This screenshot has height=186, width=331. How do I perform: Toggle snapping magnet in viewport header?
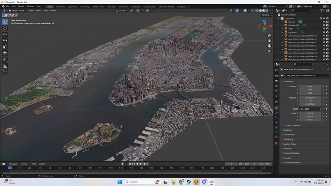(138, 10)
